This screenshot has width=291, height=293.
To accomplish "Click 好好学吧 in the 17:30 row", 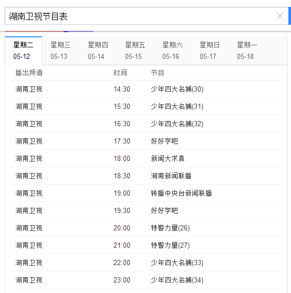I will pos(164,142).
